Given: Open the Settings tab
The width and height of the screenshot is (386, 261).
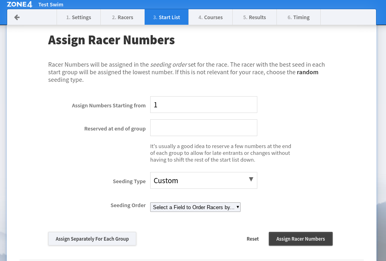Looking at the screenshot, I should point(78,17).
